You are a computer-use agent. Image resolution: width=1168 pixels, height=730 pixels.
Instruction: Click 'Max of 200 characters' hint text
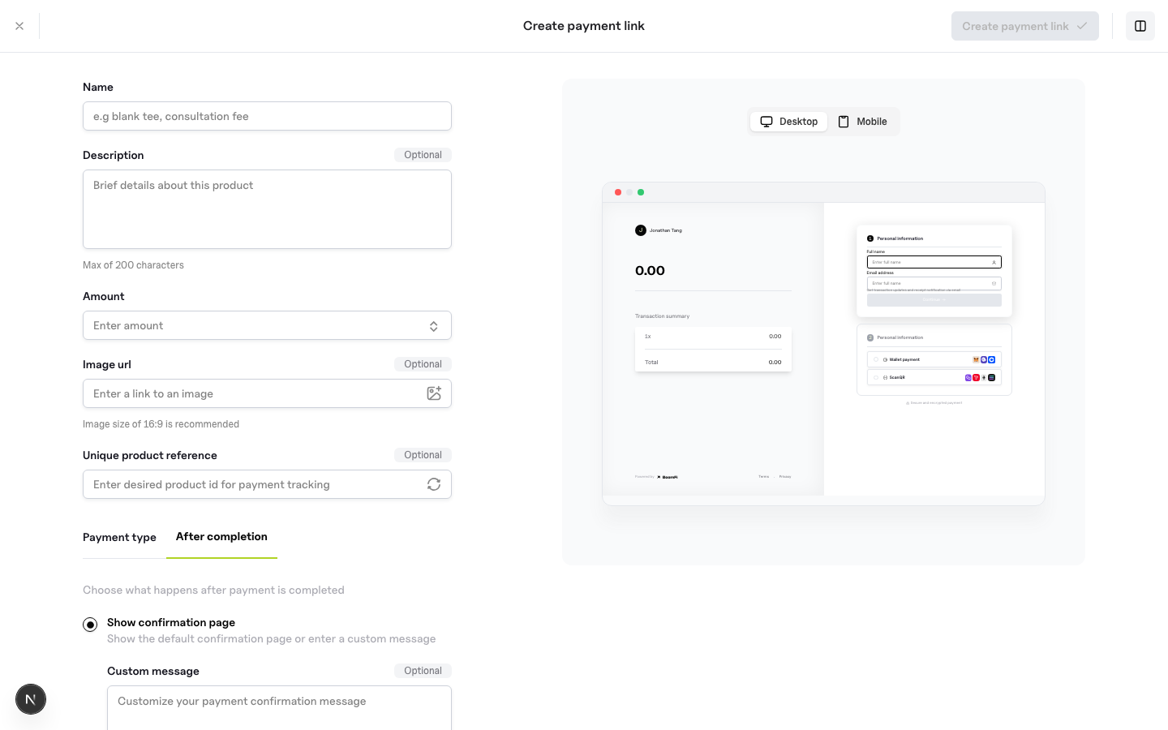[x=133, y=265]
